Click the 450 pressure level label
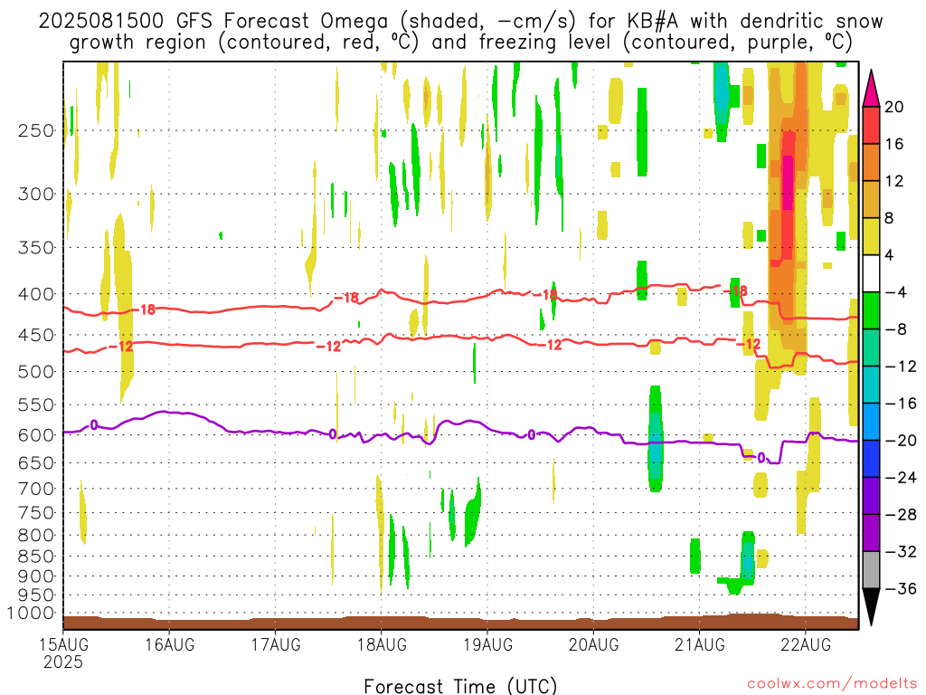The image size is (926, 695). [36, 335]
